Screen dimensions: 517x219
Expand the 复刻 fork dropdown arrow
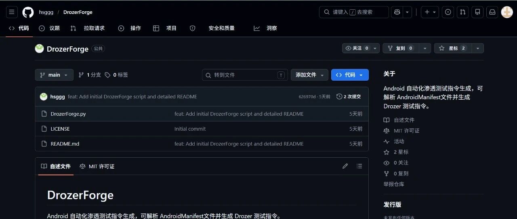click(425, 48)
